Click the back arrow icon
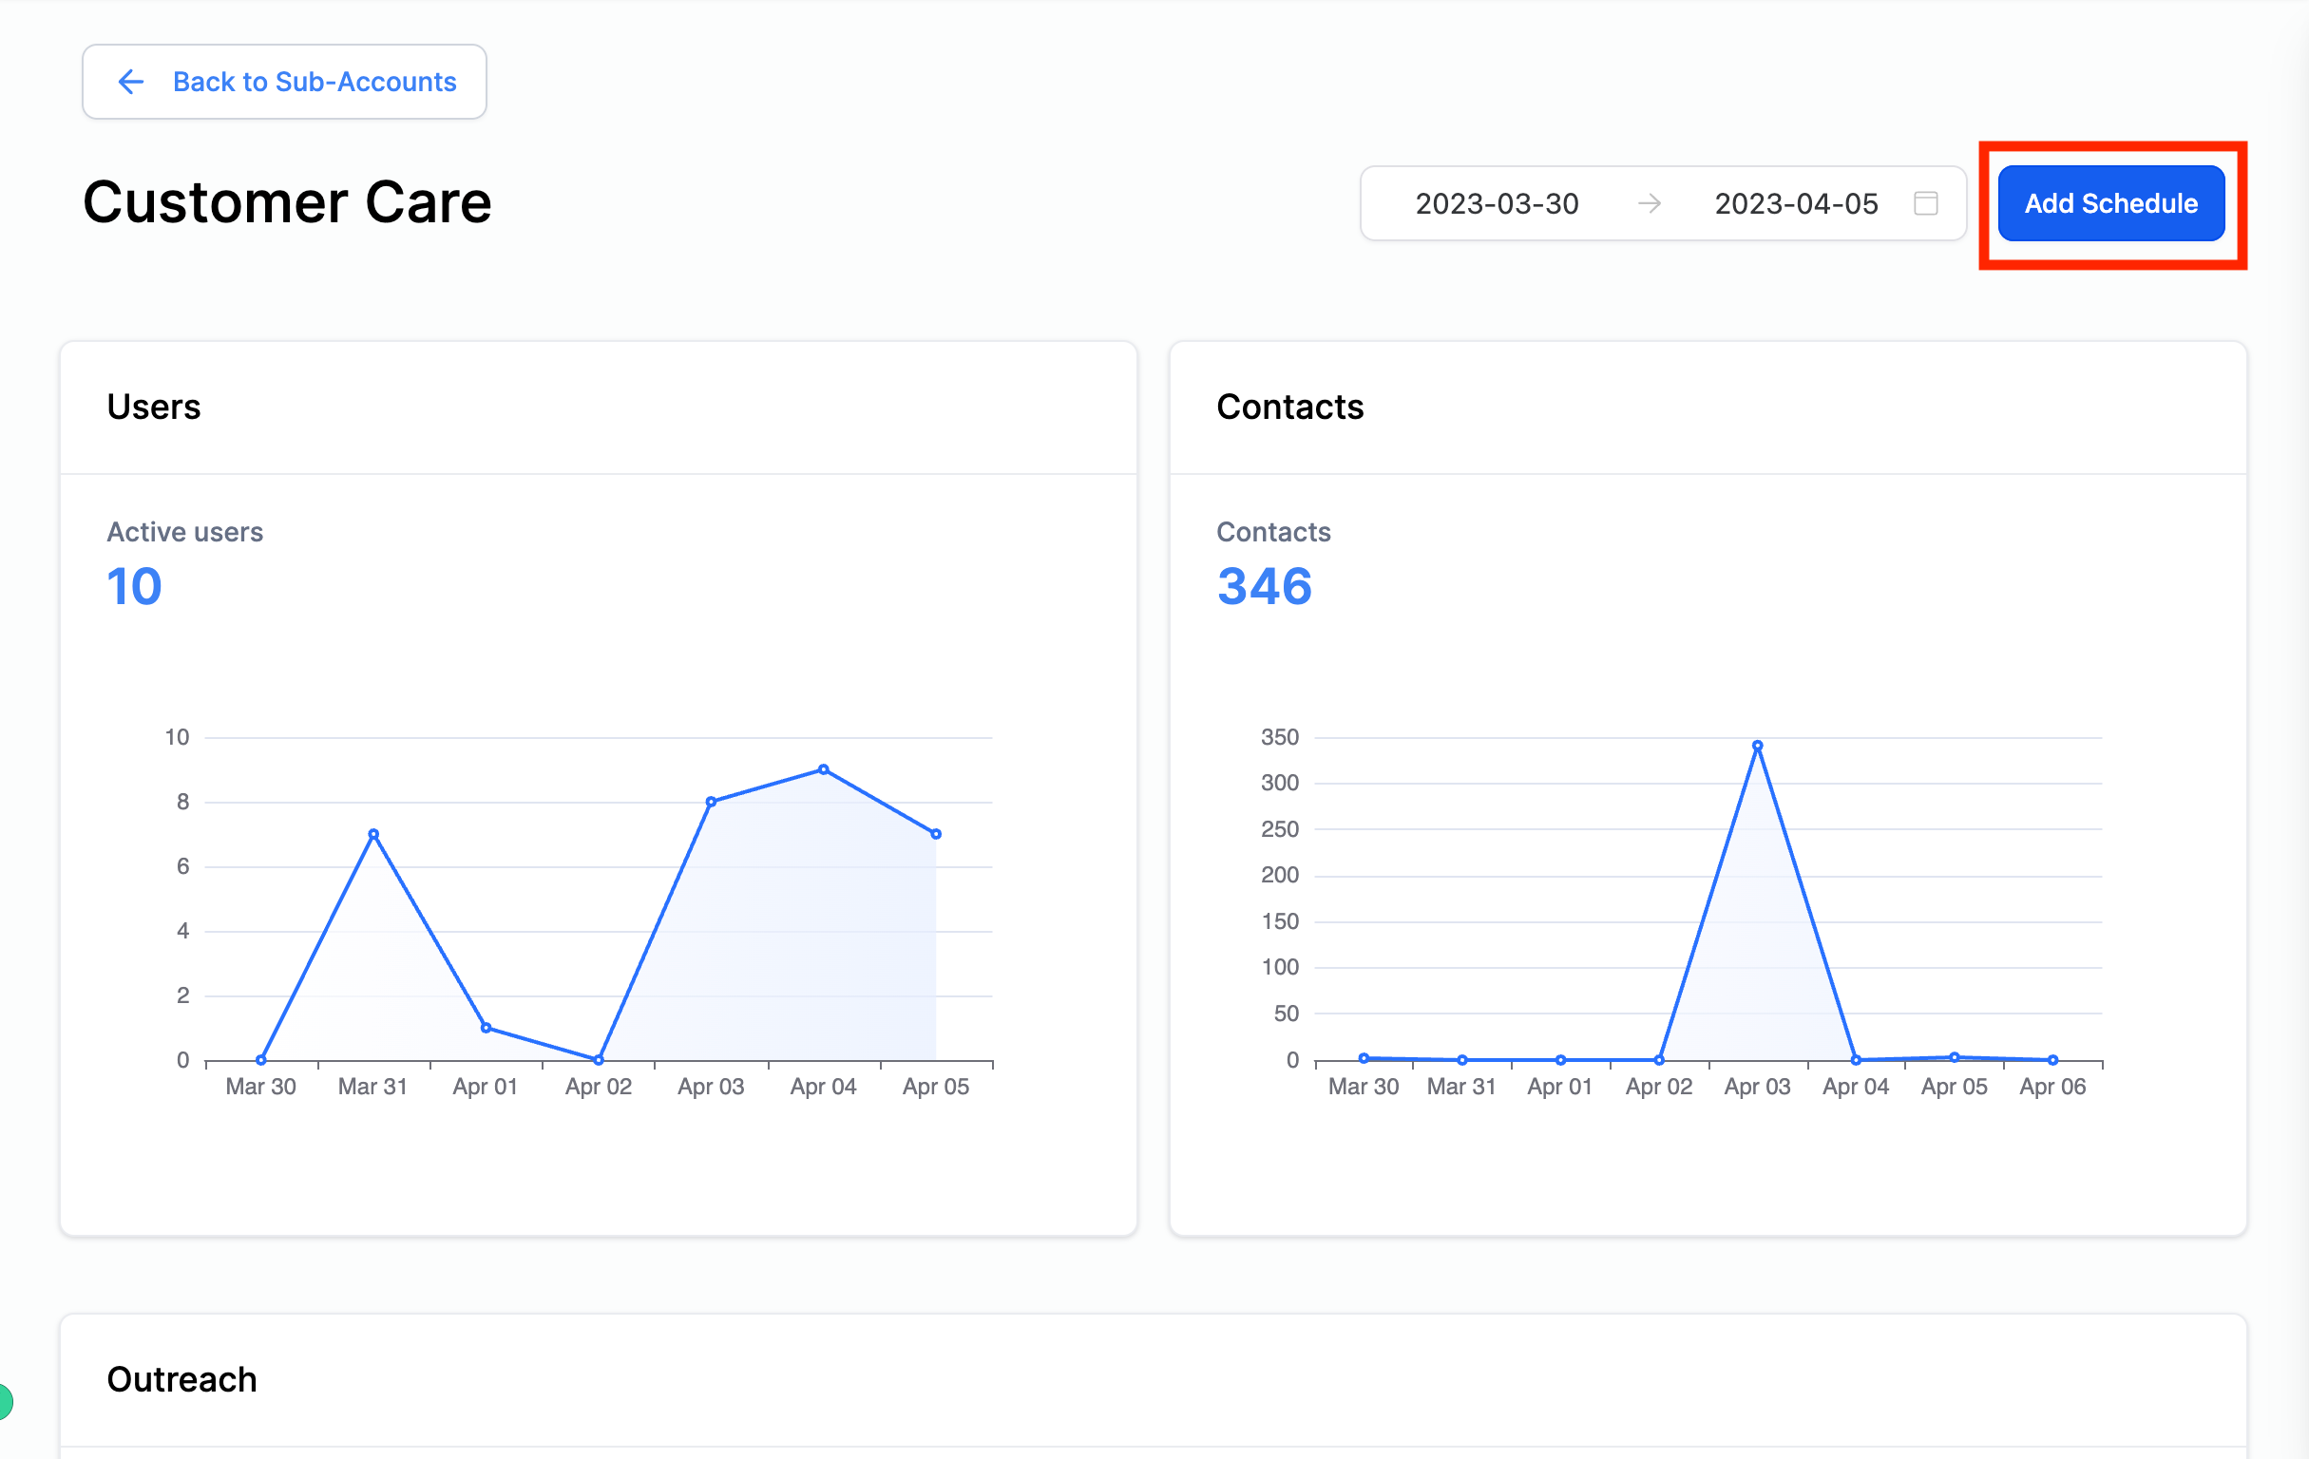The width and height of the screenshot is (2309, 1459). click(130, 83)
